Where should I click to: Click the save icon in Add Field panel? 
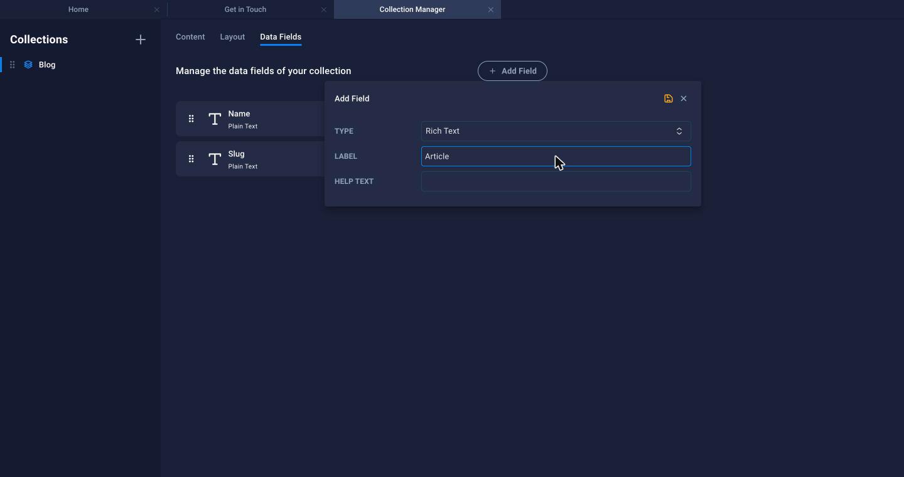coord(669,99)
